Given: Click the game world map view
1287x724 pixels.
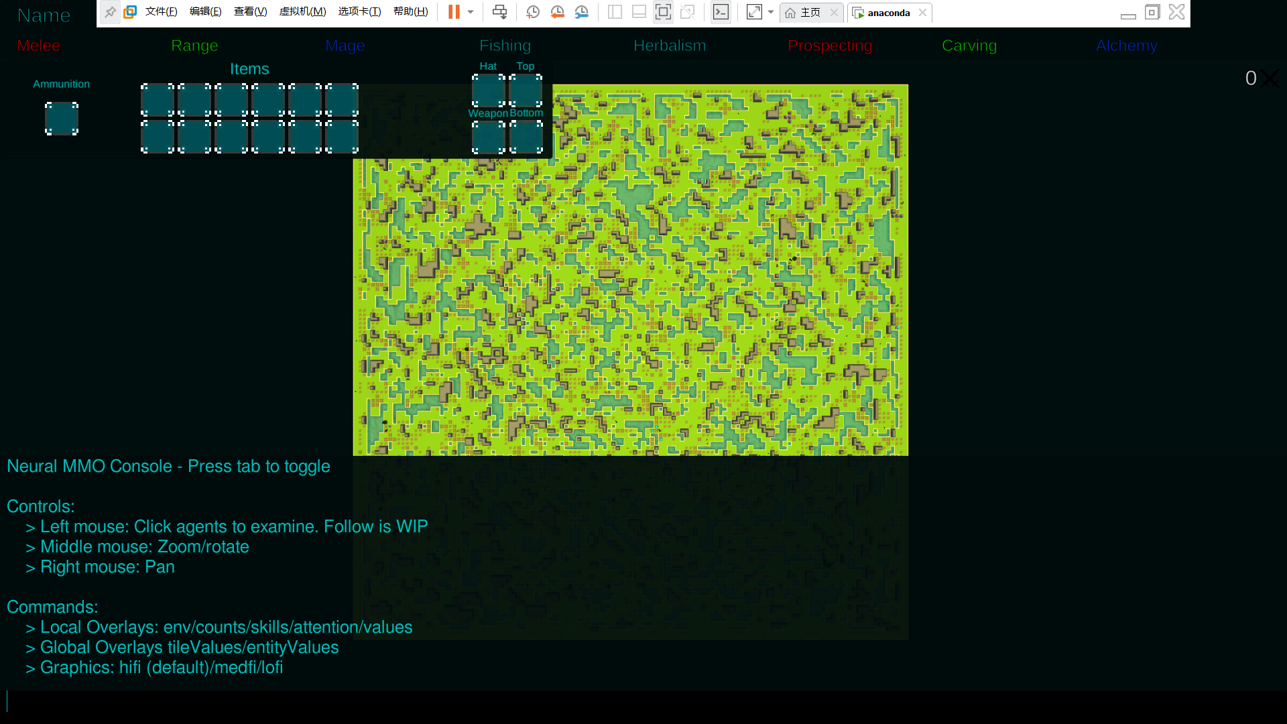Looking at the screenshot, I should [x=631, y=270].
